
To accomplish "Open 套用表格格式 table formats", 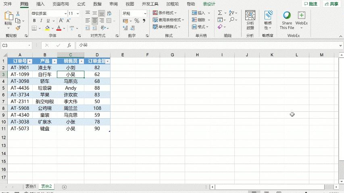I will tap(168, 20).
